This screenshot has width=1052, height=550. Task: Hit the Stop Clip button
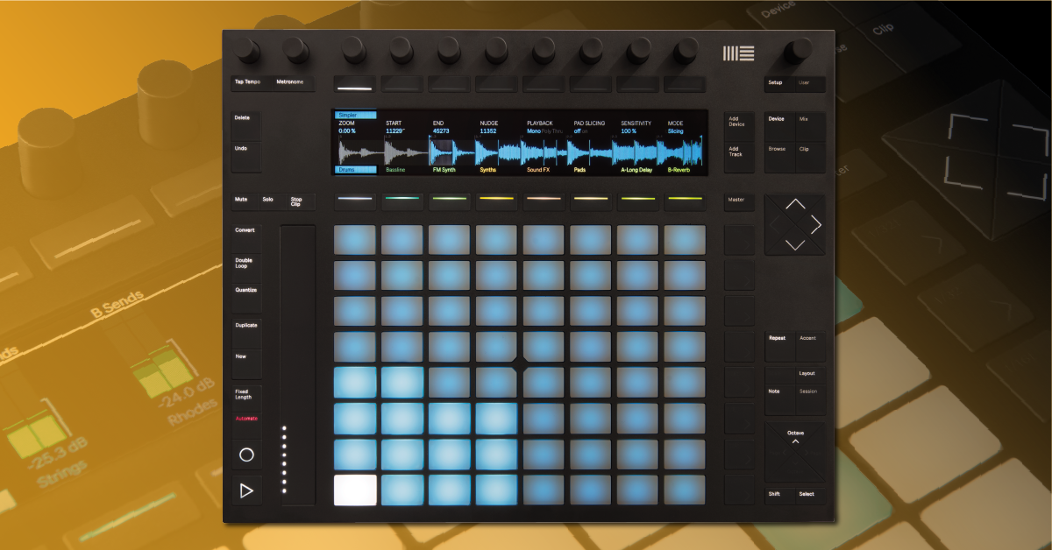tap(300, 201)
